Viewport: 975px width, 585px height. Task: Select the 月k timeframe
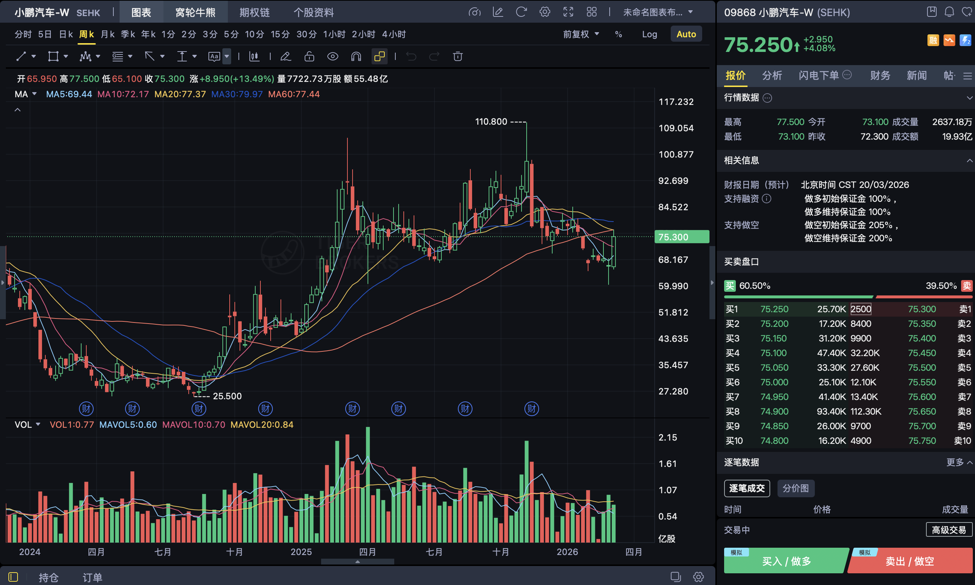107,34
